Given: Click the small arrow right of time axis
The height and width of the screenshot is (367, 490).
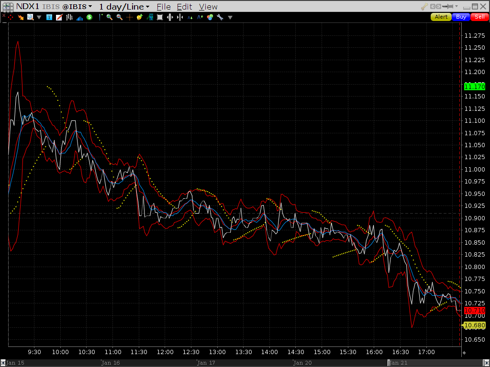Looking at the screenshot, I should pos(464,353).
